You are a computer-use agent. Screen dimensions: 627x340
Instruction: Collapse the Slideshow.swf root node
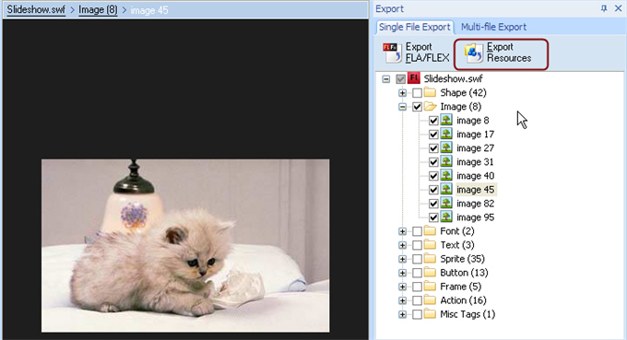[x=385, y=79]
